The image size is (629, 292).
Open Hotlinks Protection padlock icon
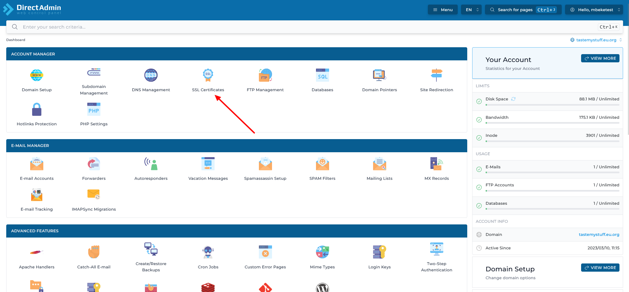pos(37,109)
